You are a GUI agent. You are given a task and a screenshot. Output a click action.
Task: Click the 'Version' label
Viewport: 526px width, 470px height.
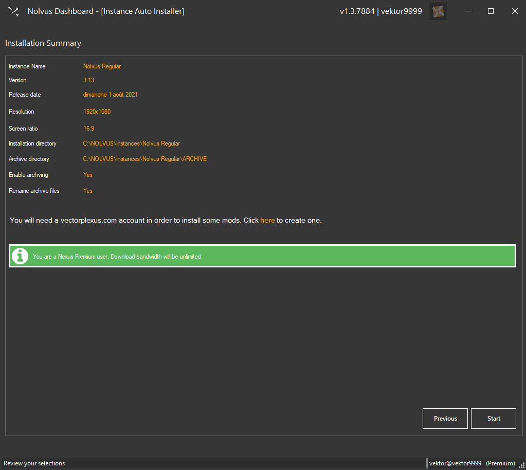tap(17, 80)
